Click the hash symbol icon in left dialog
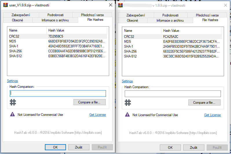The height and width of the screenshot is (154, 231). [x=12, y=102]
